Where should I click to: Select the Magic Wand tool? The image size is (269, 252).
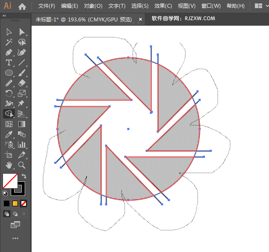[x=9, y=42]
